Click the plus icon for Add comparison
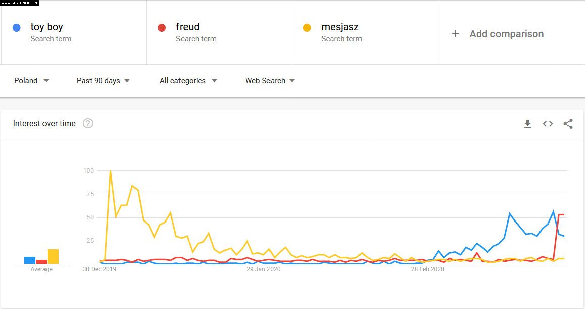 coord(456,33)
